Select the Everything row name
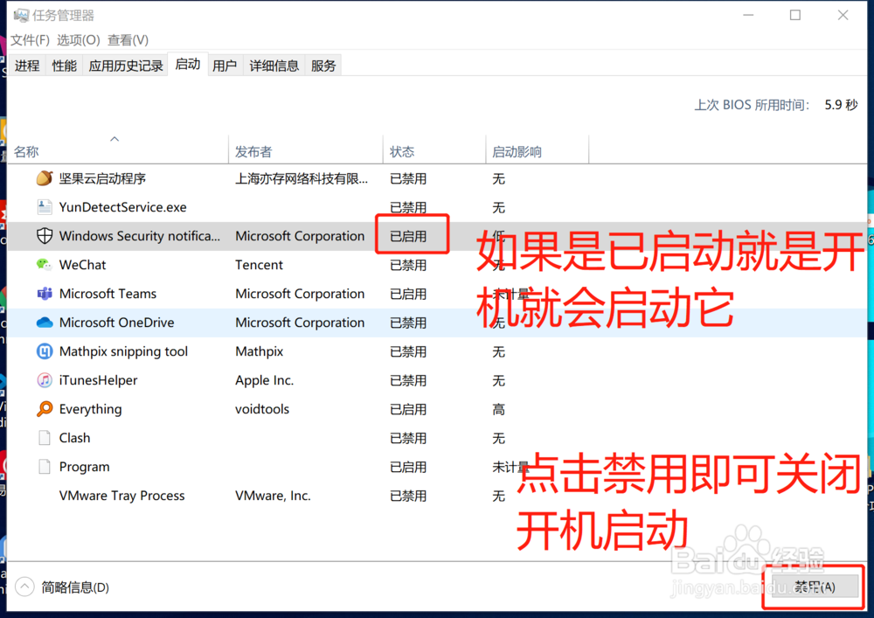 90,409
